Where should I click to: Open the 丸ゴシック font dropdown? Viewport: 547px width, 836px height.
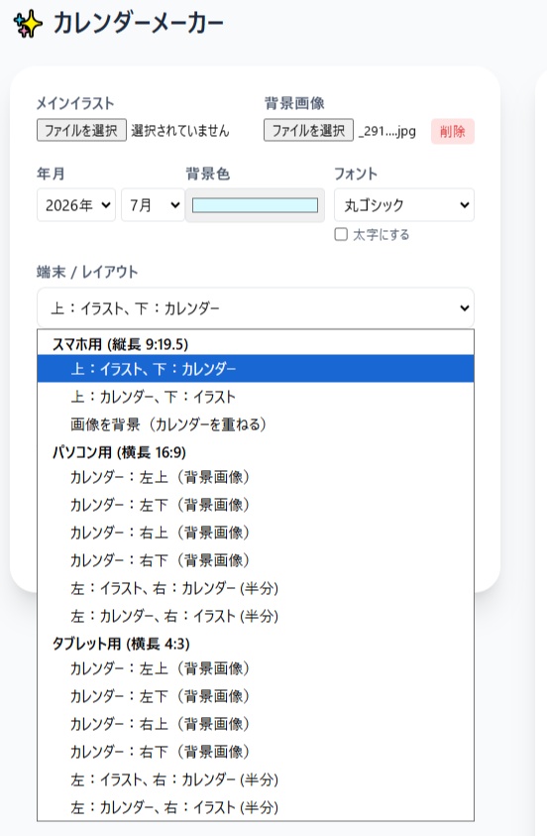pyautogui.click(x=404, y=204)
